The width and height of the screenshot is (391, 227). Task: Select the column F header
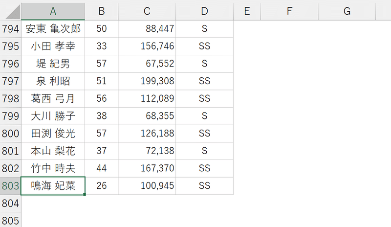[289, 11]
